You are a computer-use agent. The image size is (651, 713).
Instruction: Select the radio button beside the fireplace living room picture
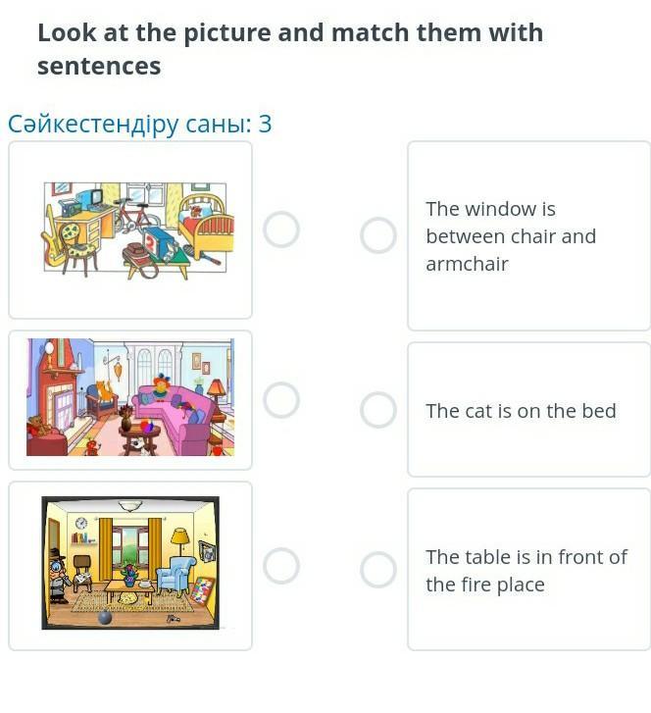click(x=281, y=400)
